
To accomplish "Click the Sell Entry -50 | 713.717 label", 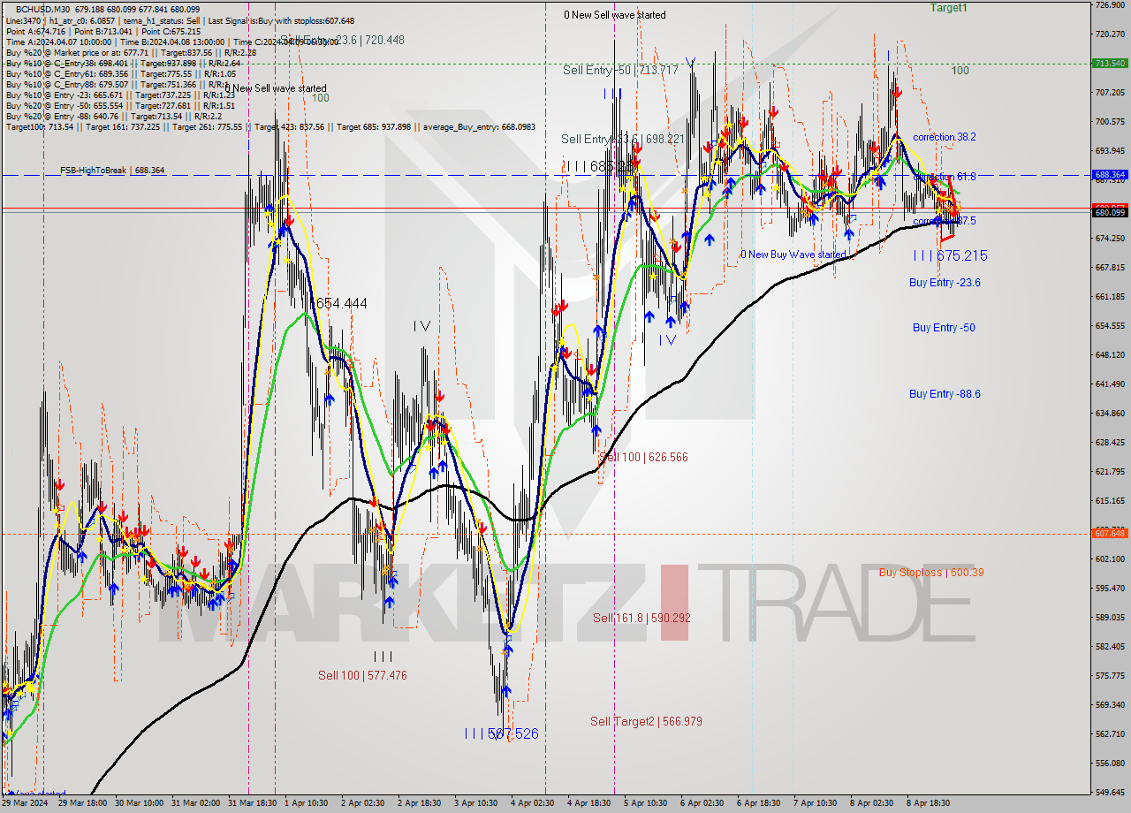I will pos(620,70).
